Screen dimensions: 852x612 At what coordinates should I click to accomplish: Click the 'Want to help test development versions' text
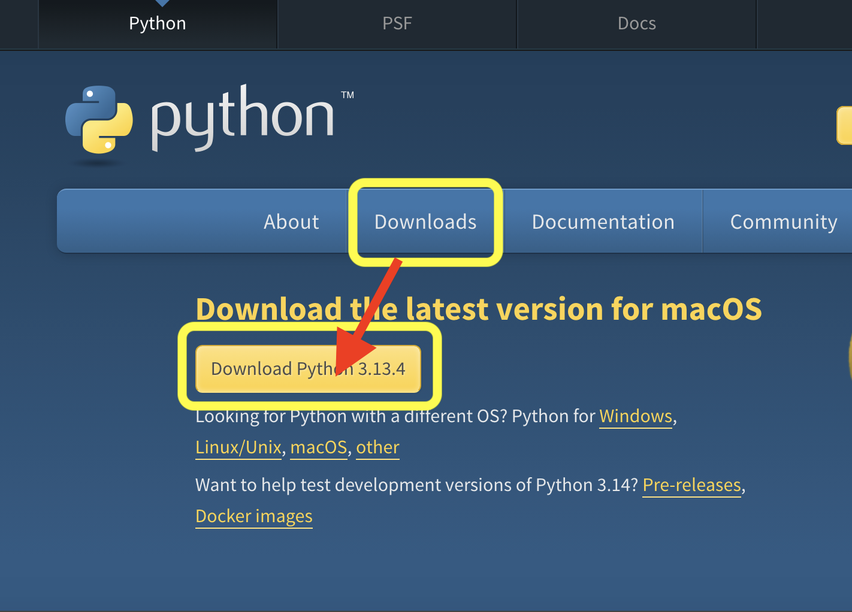[417, 485]
